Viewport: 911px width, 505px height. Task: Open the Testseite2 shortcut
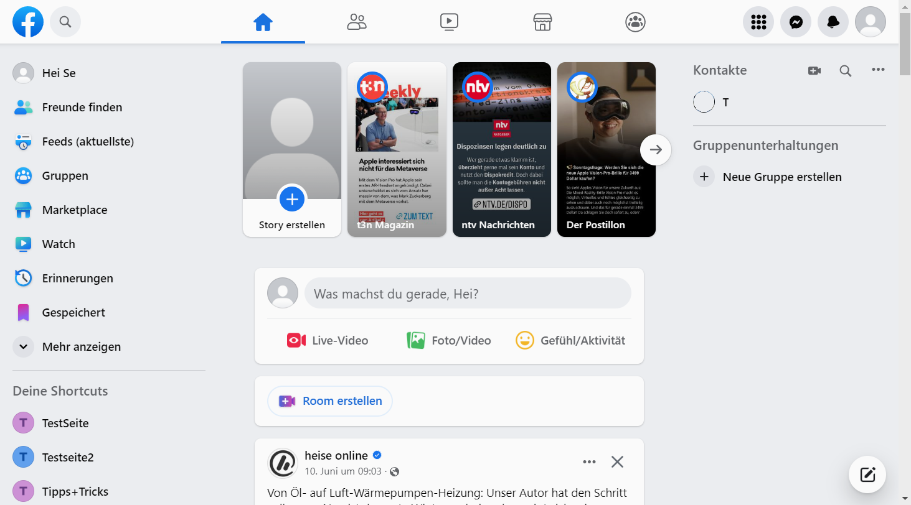click(x=109, y=457)
